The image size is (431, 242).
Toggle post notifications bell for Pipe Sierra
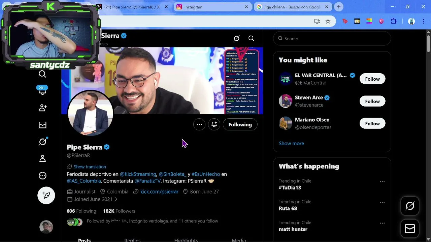pos(214,124)
